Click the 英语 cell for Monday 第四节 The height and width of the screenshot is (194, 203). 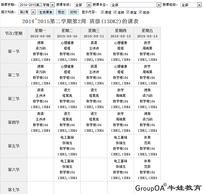pos(40,122)
